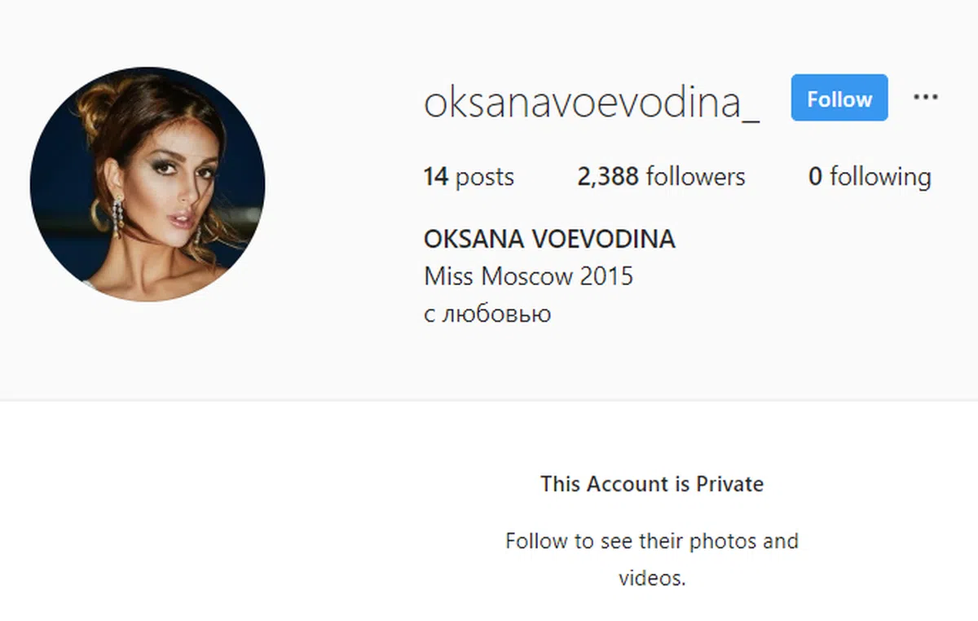
Task: Click the This Account is Private heading
Action: tap(652, 484)
